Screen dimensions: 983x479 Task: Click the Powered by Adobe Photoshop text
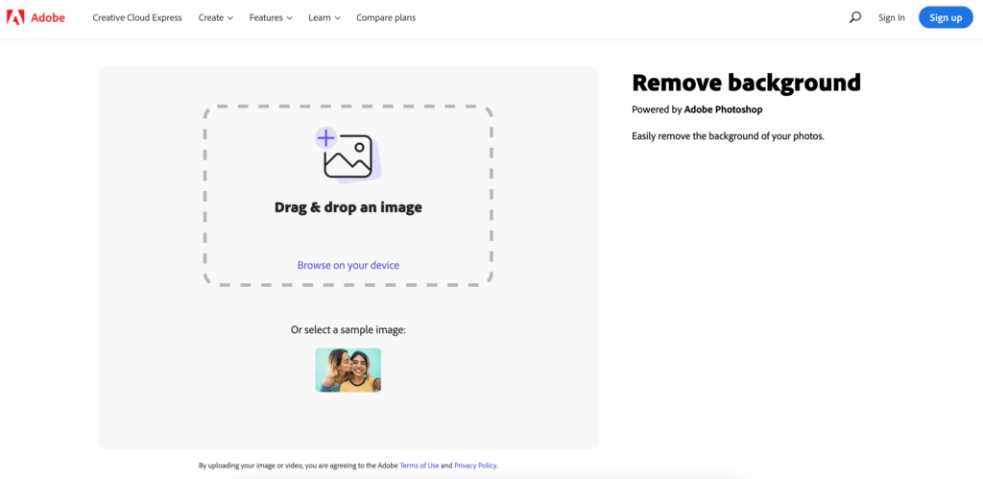(x=697, y=109)
